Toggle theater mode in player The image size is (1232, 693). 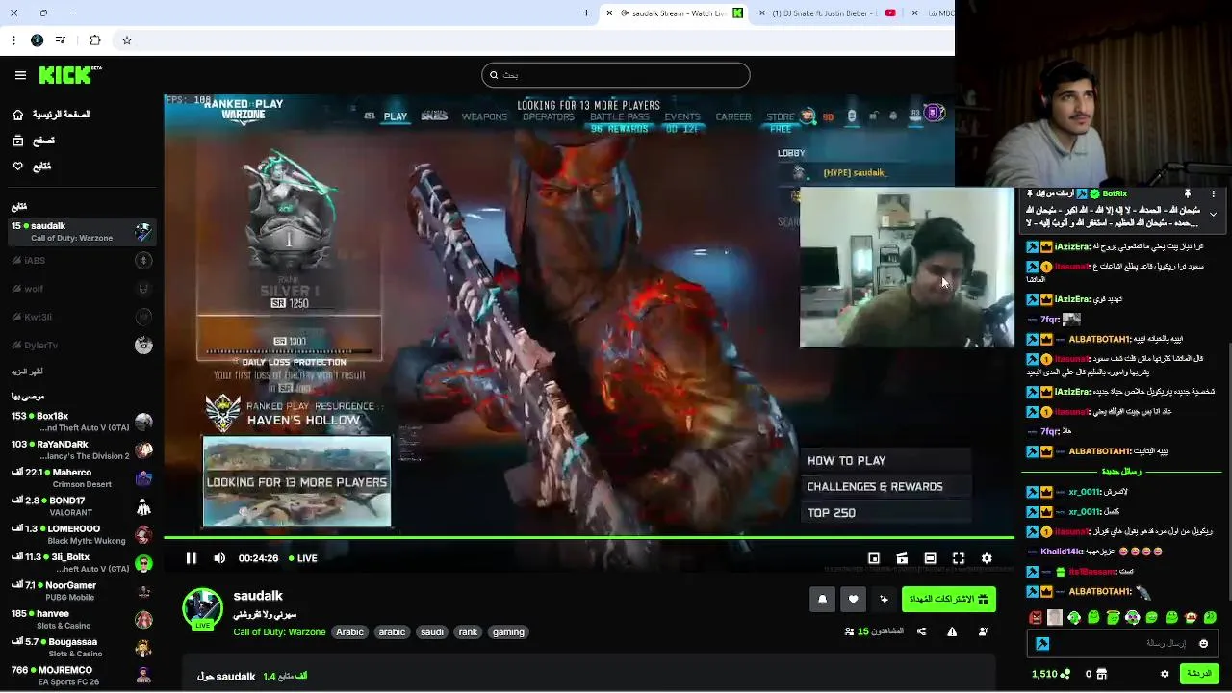tap(930, 558)
